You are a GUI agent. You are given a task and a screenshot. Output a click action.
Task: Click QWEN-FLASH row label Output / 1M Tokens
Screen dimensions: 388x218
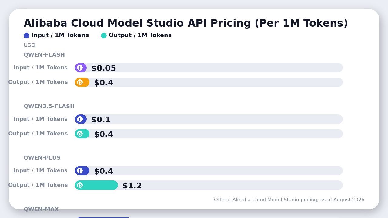[38, 82]
